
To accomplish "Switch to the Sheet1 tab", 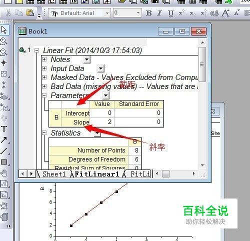I will coord(54,174).
